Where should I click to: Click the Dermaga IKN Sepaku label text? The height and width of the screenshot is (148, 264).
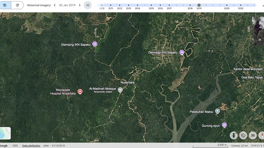point(163,53)
